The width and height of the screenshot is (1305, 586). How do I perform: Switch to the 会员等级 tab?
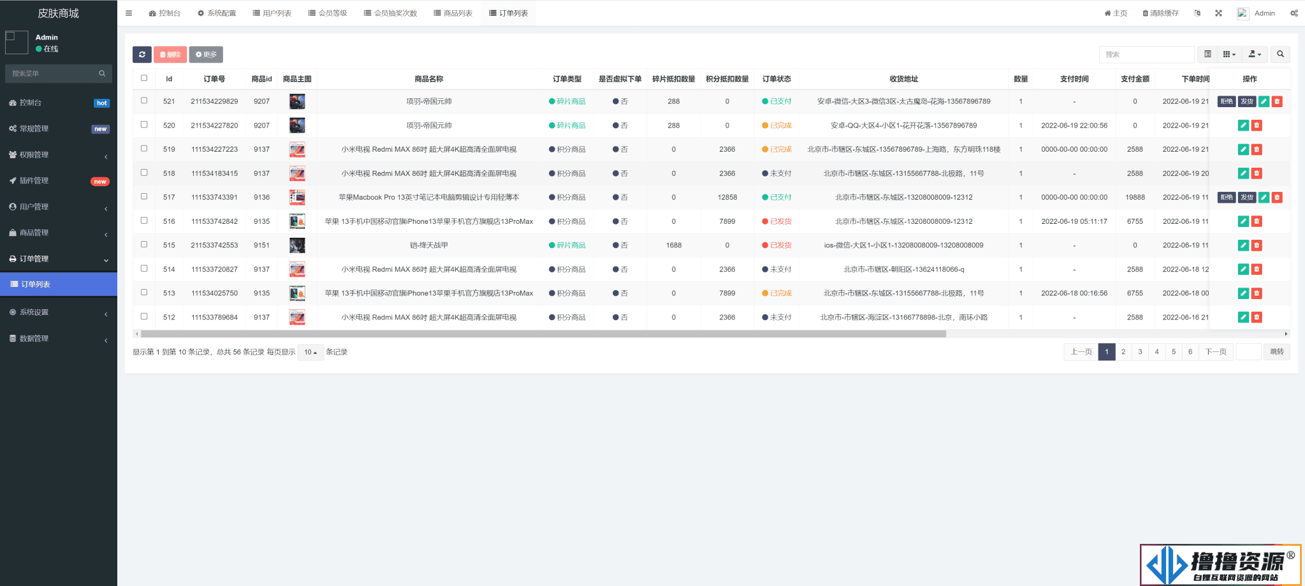(x=328, y=13)
